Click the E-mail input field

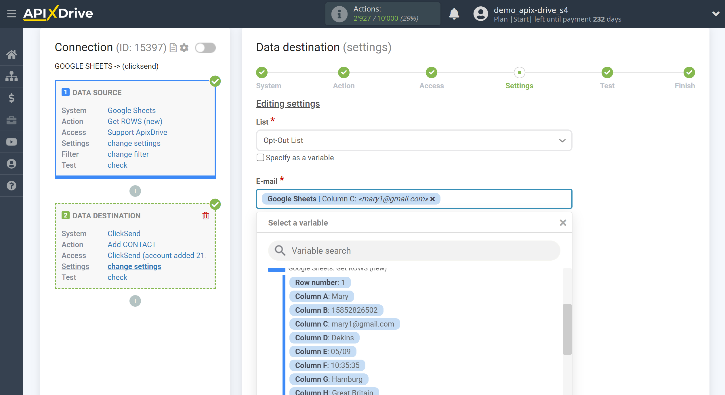coord(414,199)
